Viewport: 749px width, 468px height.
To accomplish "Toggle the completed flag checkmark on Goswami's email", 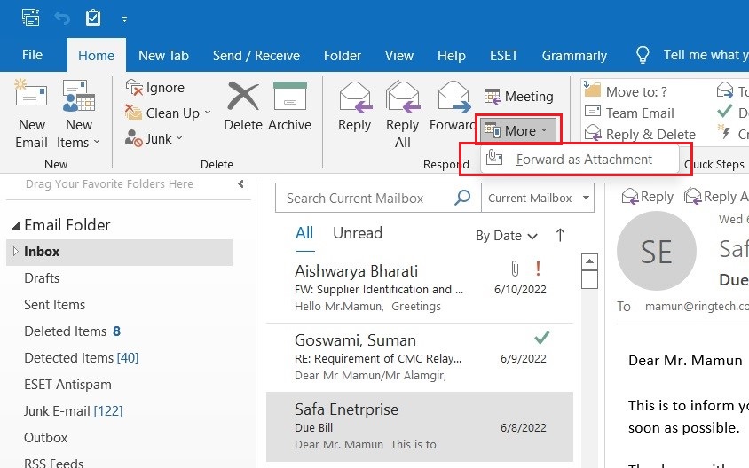I will [x=541, y=338].
